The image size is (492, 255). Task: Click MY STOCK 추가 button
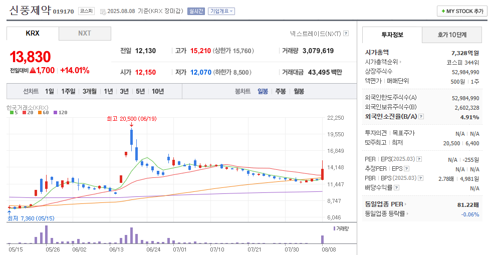(462, 11)
